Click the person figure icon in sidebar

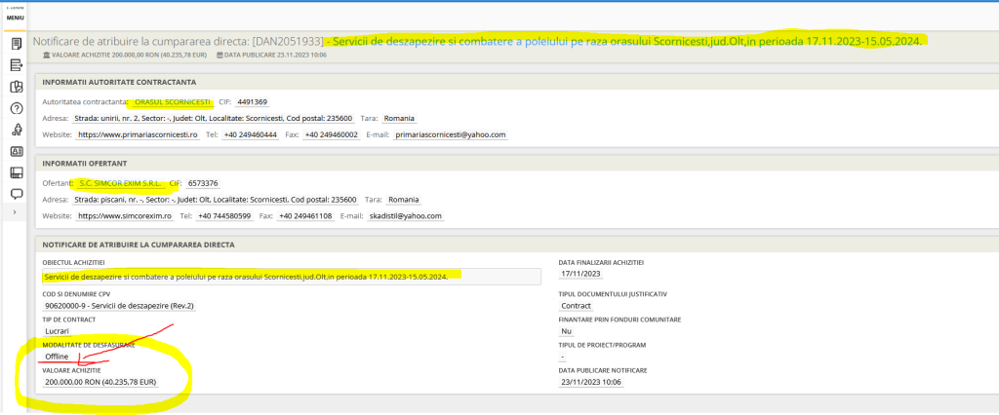(16, 130)
